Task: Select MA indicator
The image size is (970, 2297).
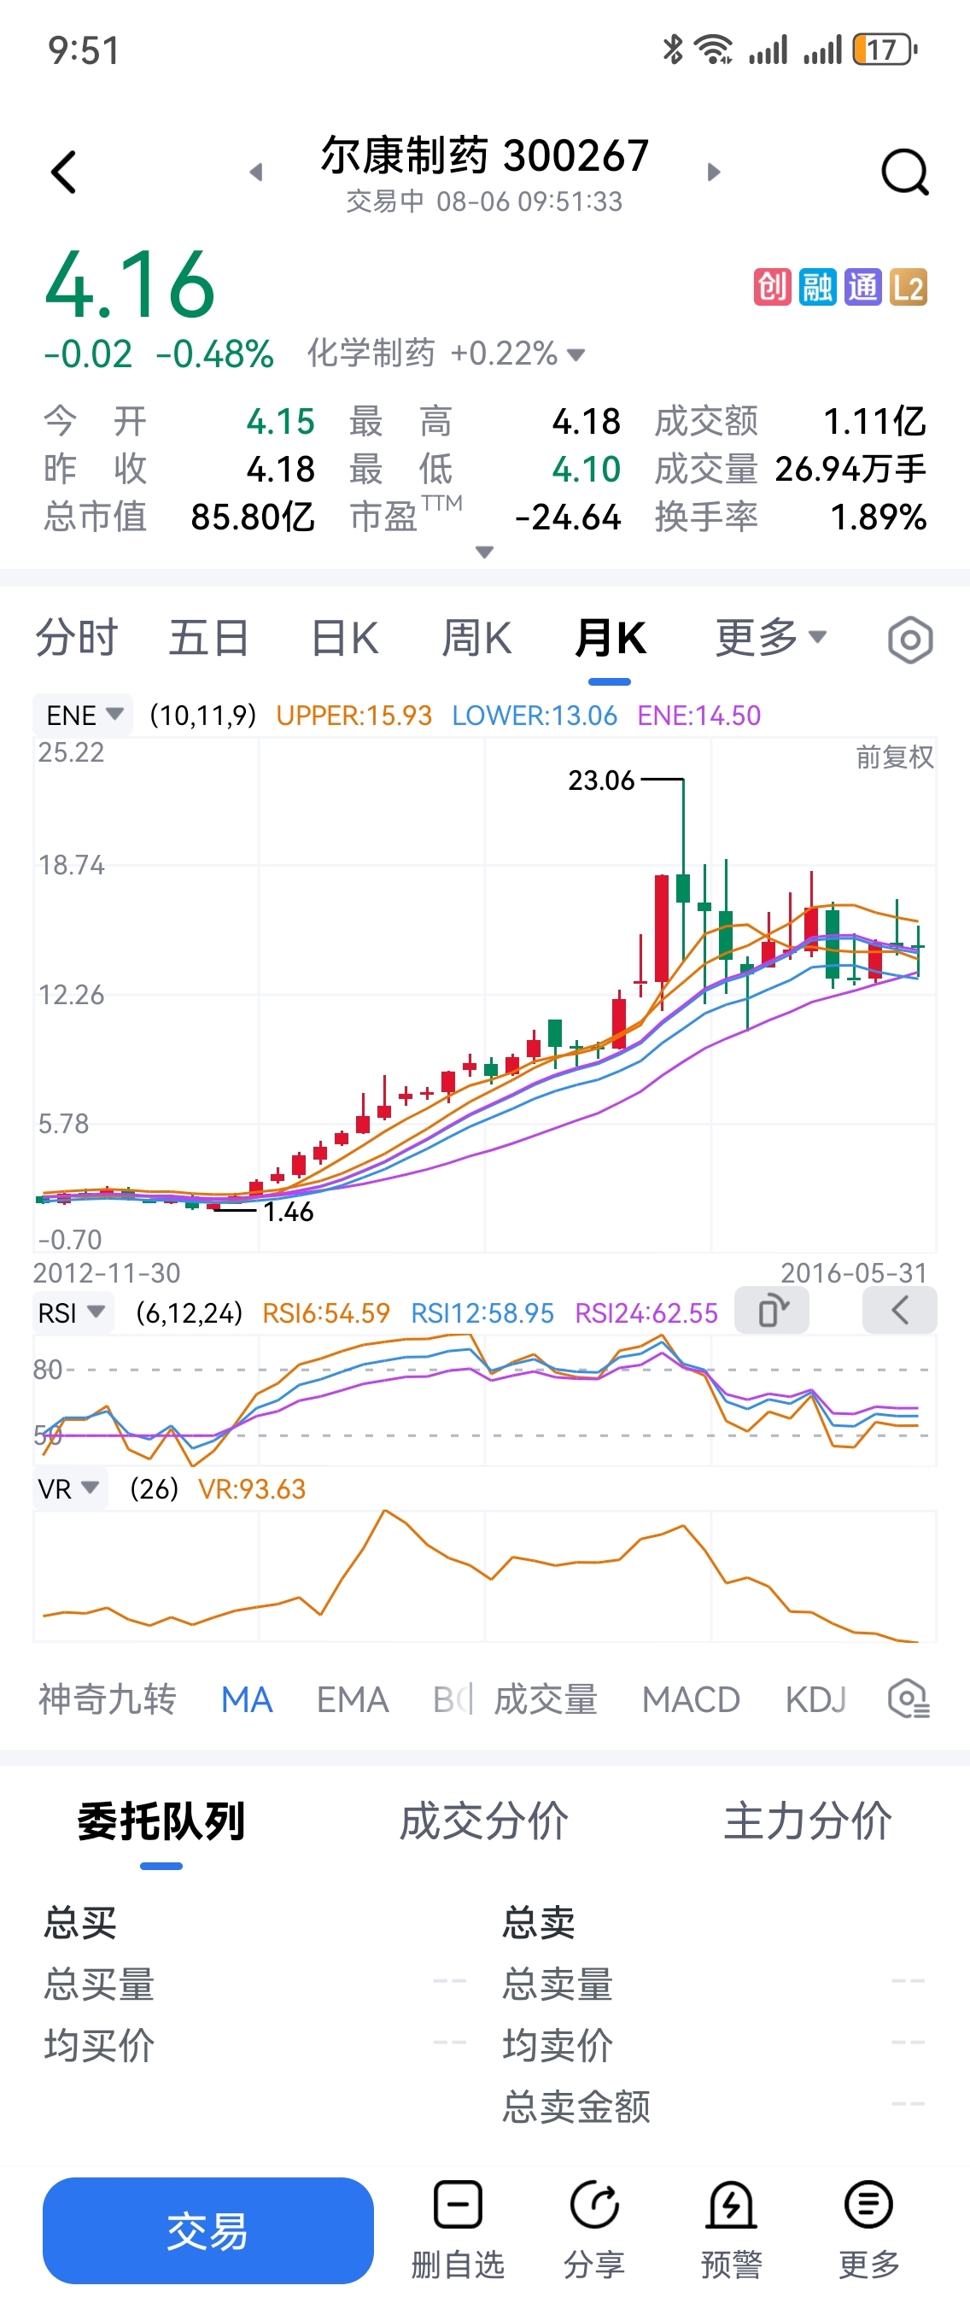Action: pyautogui.click(x=247, y=1699)
